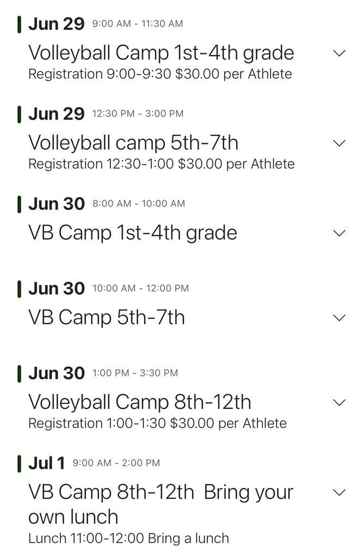Click the Lunch 11:00-12:00 details text
This screenshot has height=557, width=363.
pos(128,538)
